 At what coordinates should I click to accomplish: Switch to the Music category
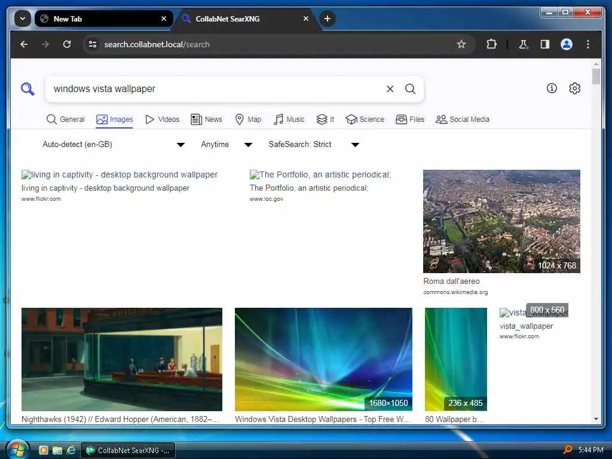[289, 120]
